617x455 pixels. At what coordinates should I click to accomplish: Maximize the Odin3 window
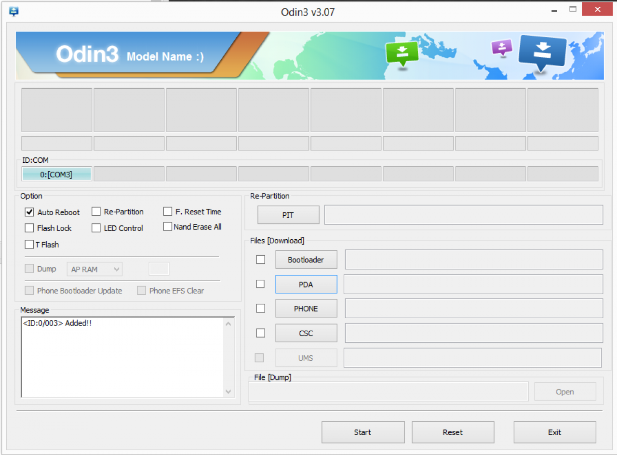[x=573, y=9]
